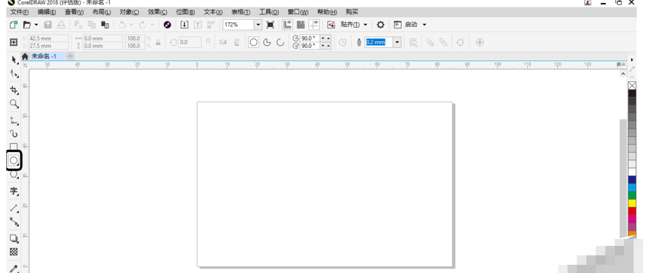Click the 购买 (Buy) button
This screenshot has width=650, height=273.
(352, 12)
